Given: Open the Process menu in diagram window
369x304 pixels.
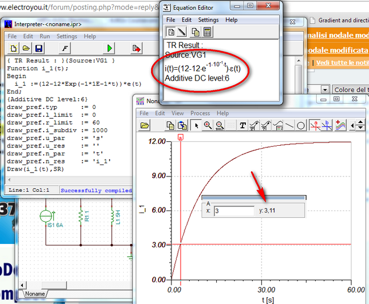Looking at the screenshot, I should [200, 113].
